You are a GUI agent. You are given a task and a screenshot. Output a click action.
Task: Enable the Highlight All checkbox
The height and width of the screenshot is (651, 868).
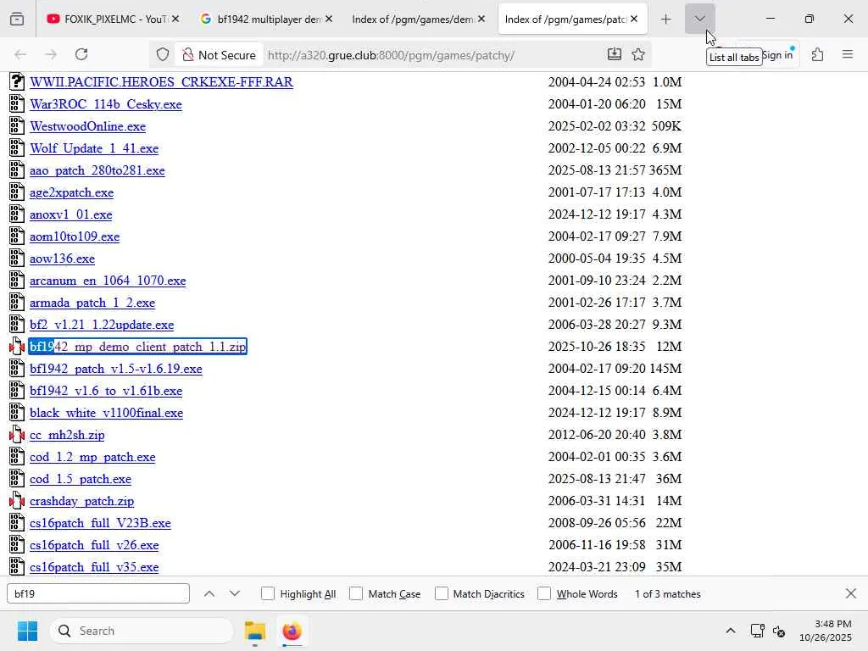[x=267, y=594]
